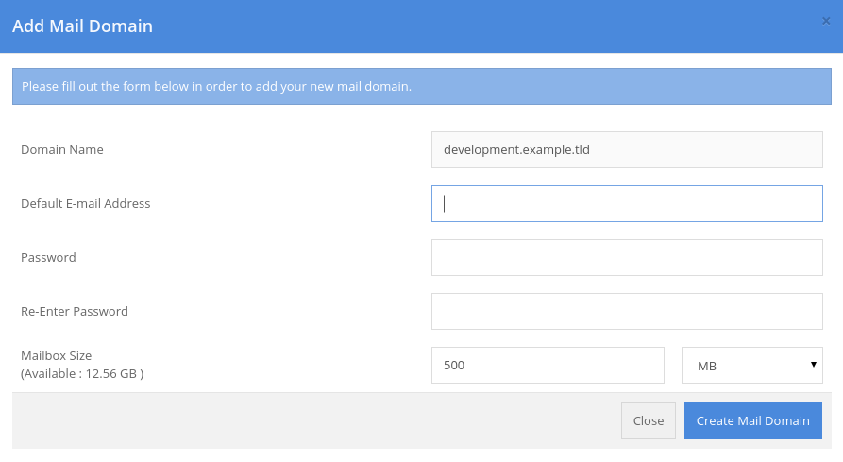This screenshot has width=843, height=462.
Task: Focus the Default E-mail Address input
Action: tap(627, 203)
